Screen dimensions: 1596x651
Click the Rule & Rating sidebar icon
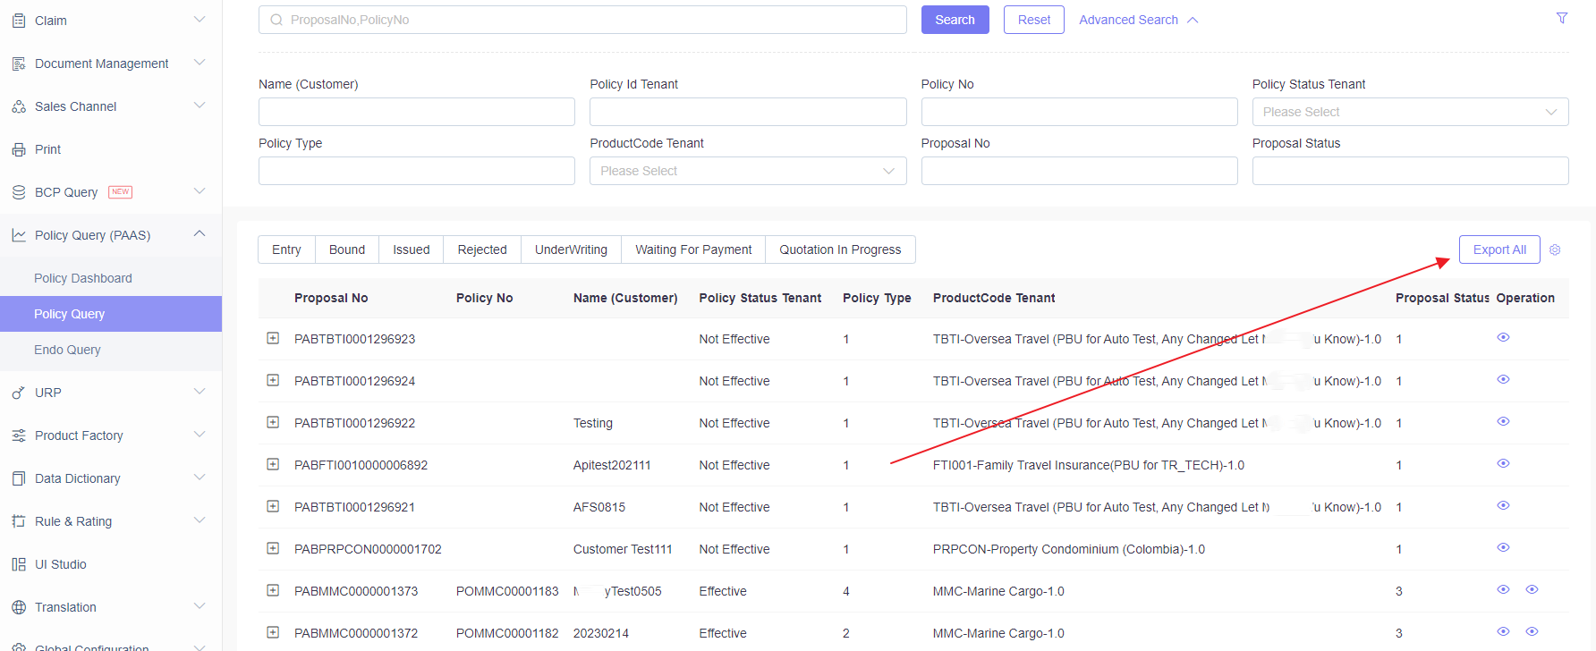(19, 521)
